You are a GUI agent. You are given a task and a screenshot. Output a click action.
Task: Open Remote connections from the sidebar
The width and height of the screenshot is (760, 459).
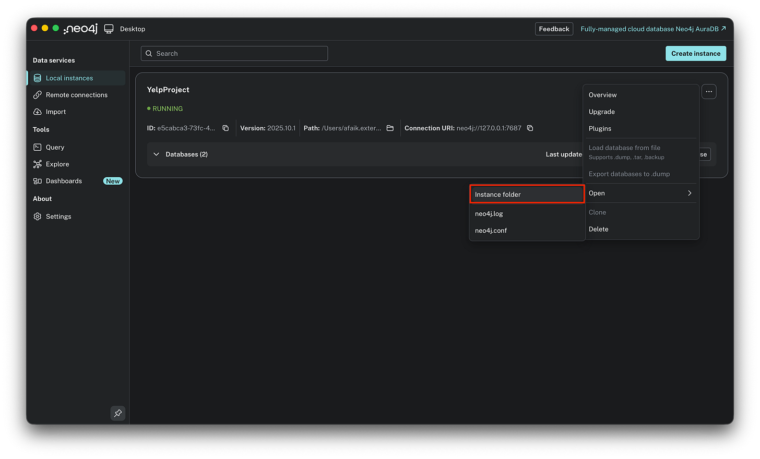37,94
